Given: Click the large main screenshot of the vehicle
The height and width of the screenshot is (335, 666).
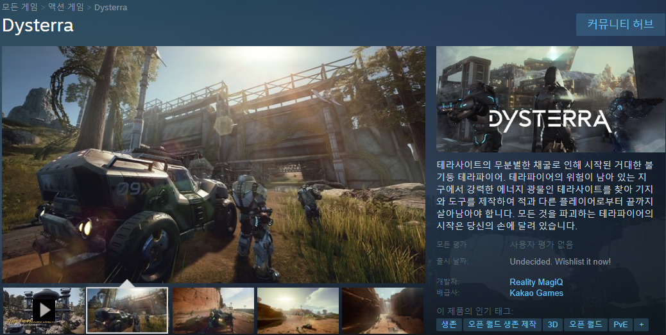Looking at the screenshot, I should [214, 165].
